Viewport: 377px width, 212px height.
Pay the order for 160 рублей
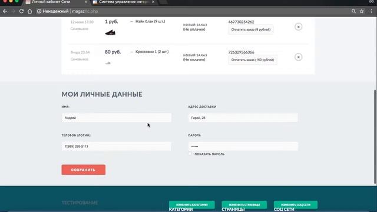pos(253,60)
